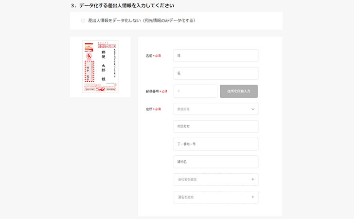
Task: Click the 住所を自動入力 button
Action: (x=239, y=91)
